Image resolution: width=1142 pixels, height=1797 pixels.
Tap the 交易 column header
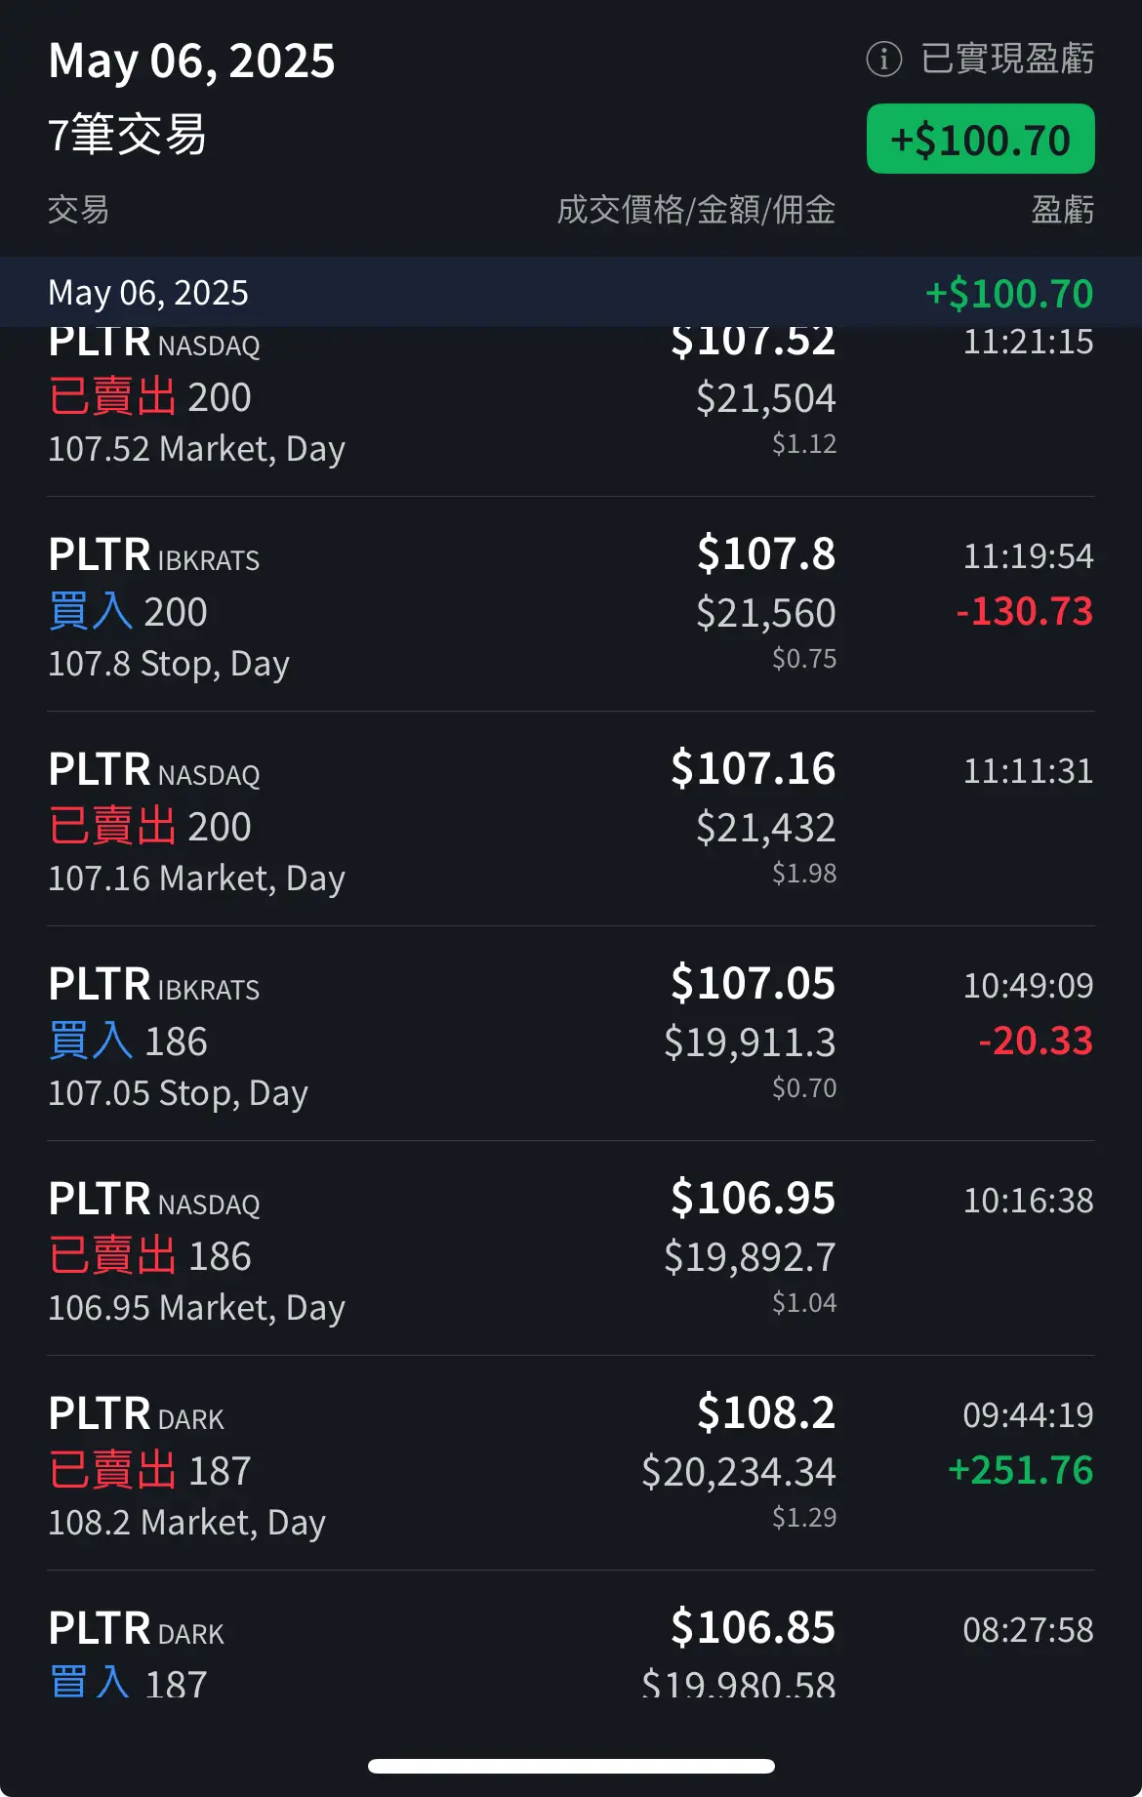tap(78, 210)
